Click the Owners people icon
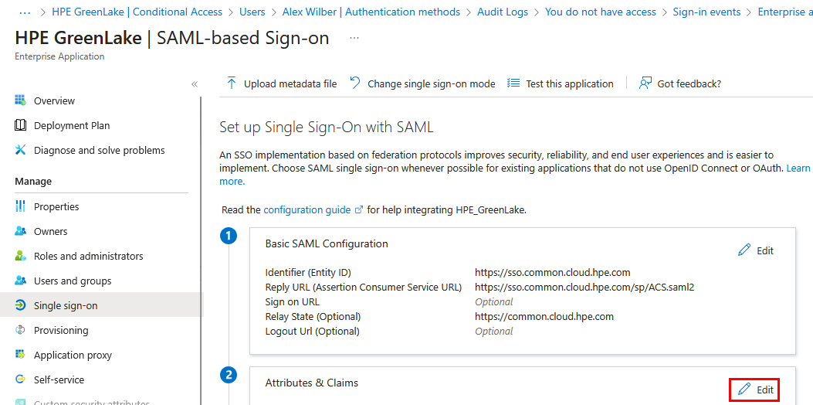813x405 pixels. (x=21, y=231)
